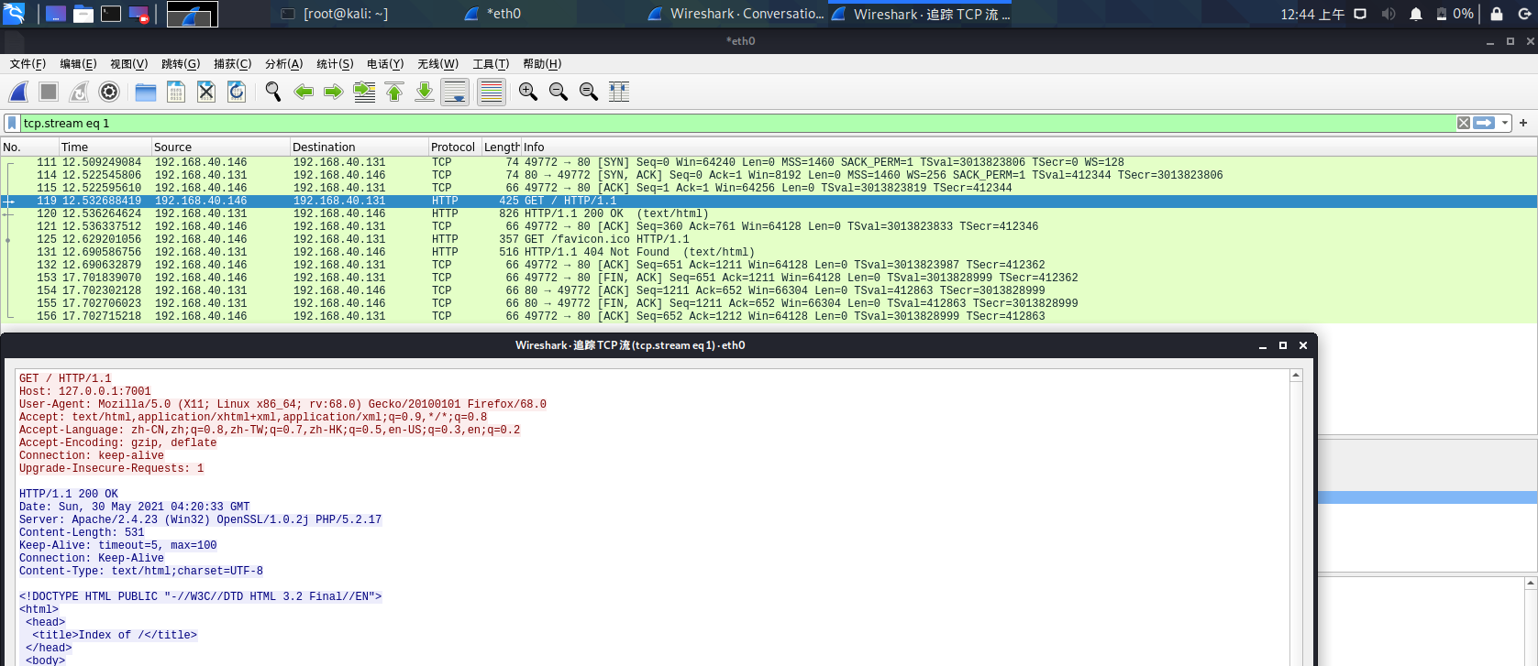The height and width of the screenshot is (666, 1538).
Task: Zoom in on the packet text
Action: point(528,92)
